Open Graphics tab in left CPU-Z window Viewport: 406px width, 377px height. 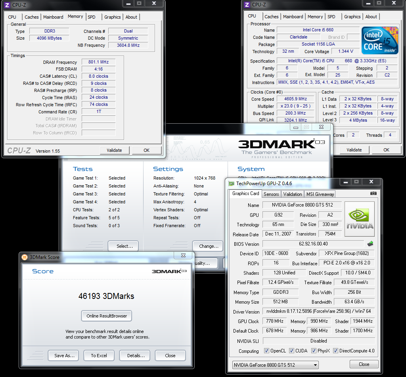(x=112, y=17)
